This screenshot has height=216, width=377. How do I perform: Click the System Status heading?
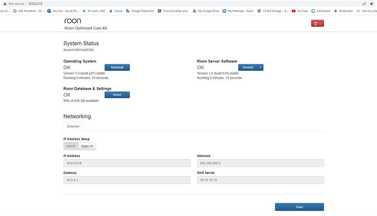click(x=81, y=44)
